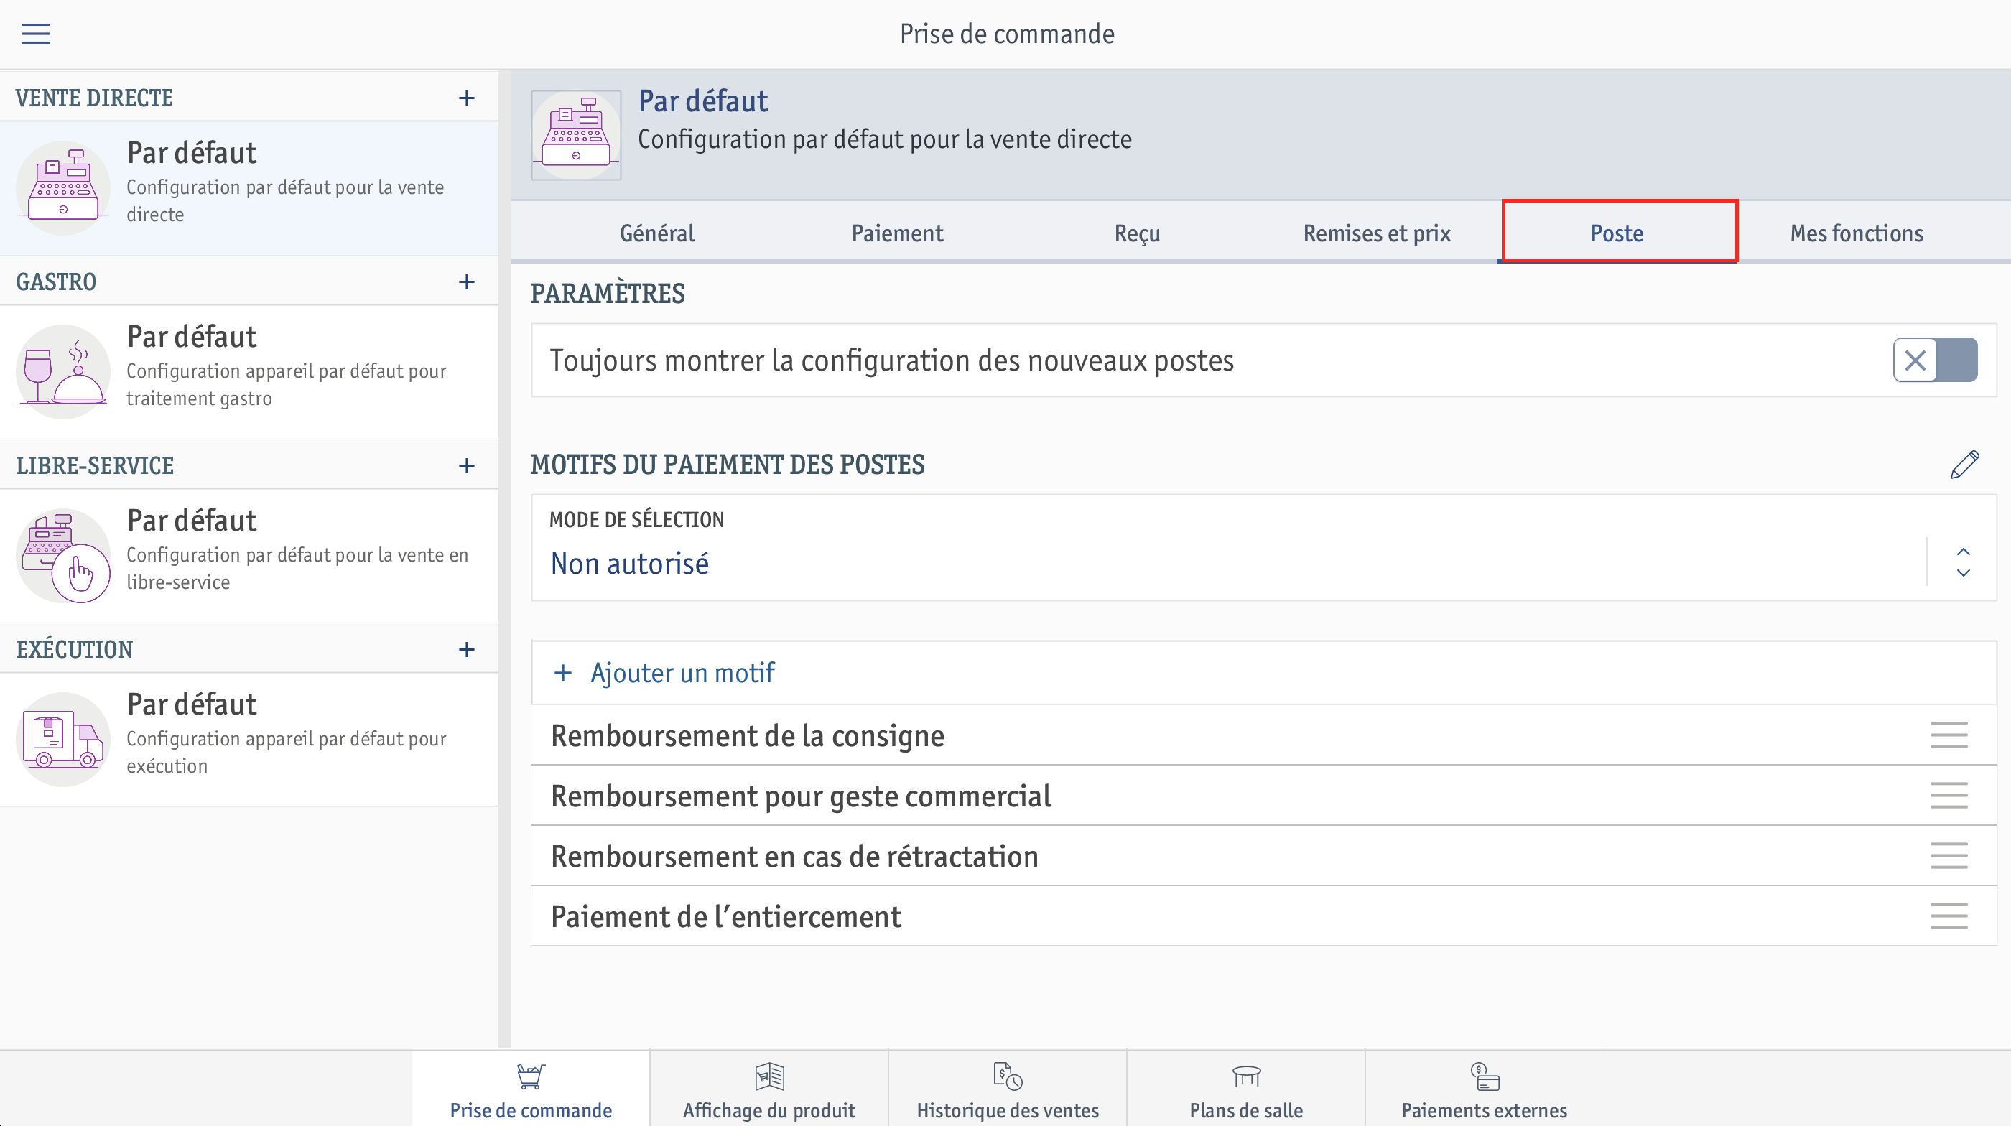Click the LIBRE-SERVICE section header
The height and width of the screenshot is (1126, 2011).
pos(95,465)
